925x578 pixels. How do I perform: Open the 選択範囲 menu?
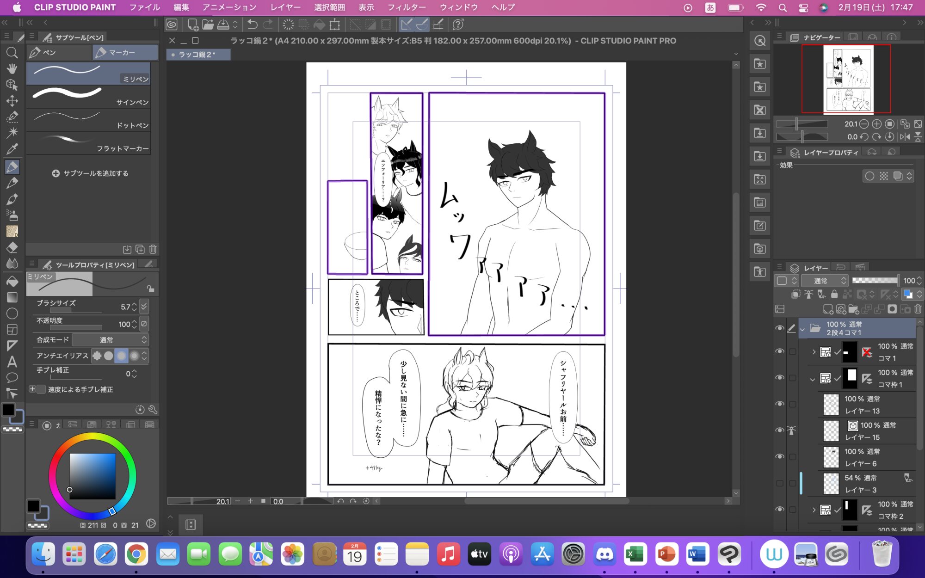(329, 7)
